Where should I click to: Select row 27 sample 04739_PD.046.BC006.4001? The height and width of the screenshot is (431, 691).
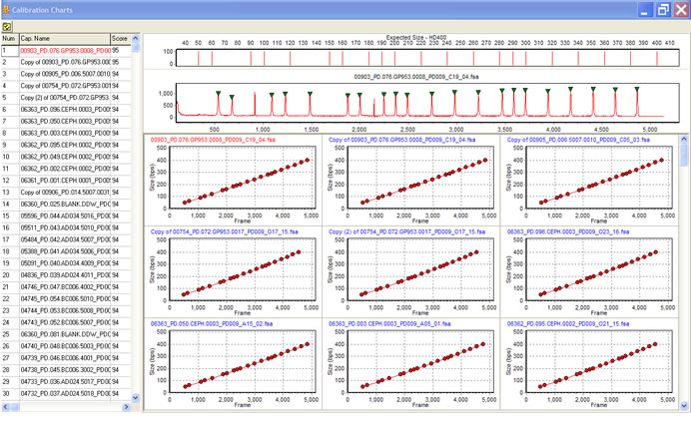pyautogui.click(x=66, y=358)
